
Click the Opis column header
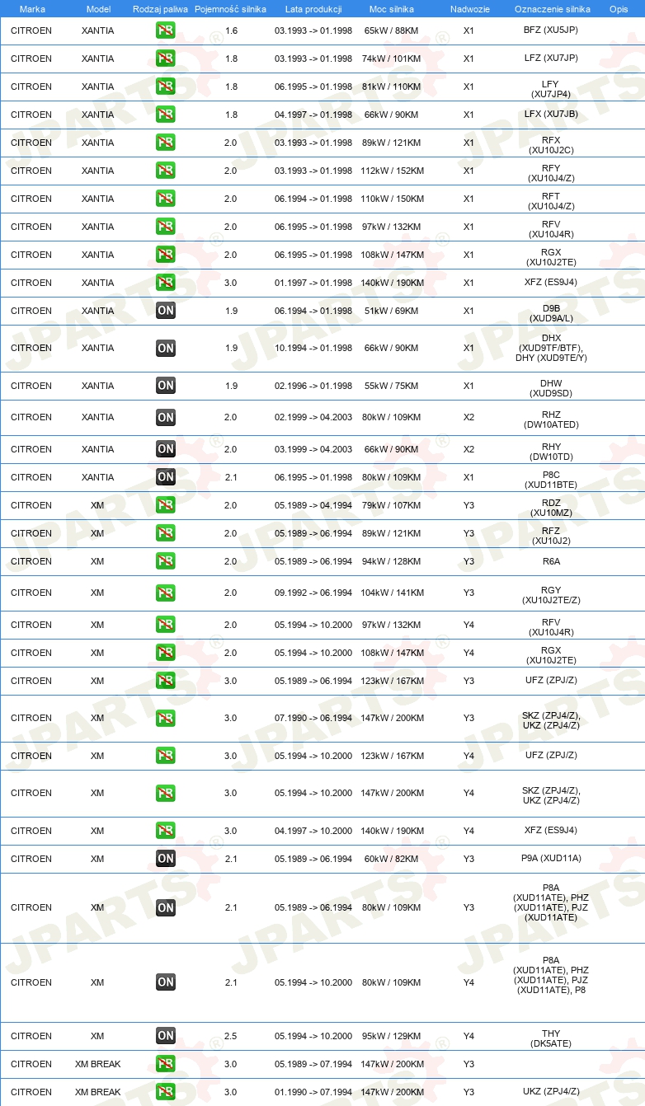[x=619, y=9]
